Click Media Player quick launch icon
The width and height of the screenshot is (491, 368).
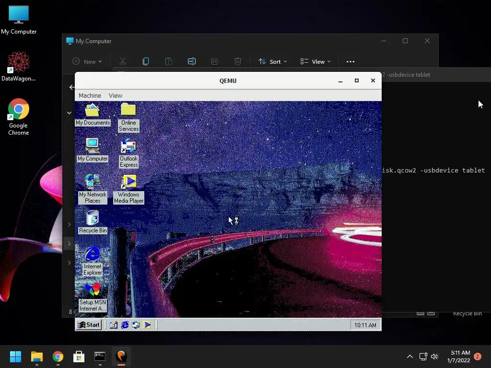pyautogui.click(x=147, y=325)
